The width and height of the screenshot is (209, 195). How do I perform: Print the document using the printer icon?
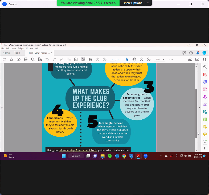(26, 59)
